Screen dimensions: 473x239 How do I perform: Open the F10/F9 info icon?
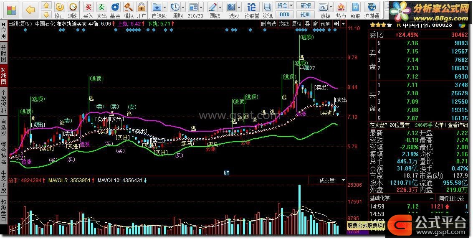coord(193,7)
